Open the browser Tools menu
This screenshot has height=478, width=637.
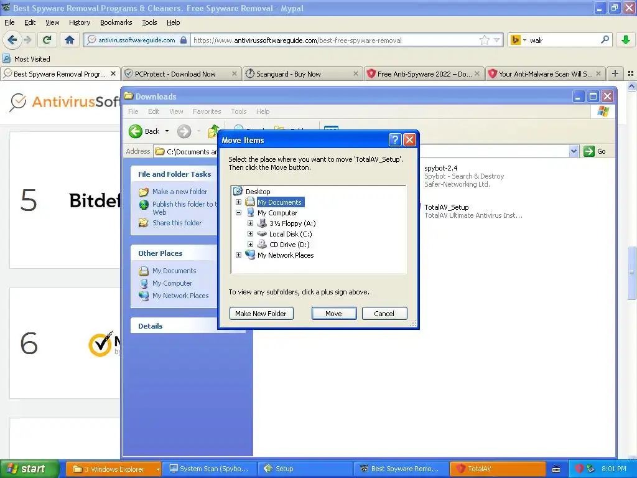149,22
